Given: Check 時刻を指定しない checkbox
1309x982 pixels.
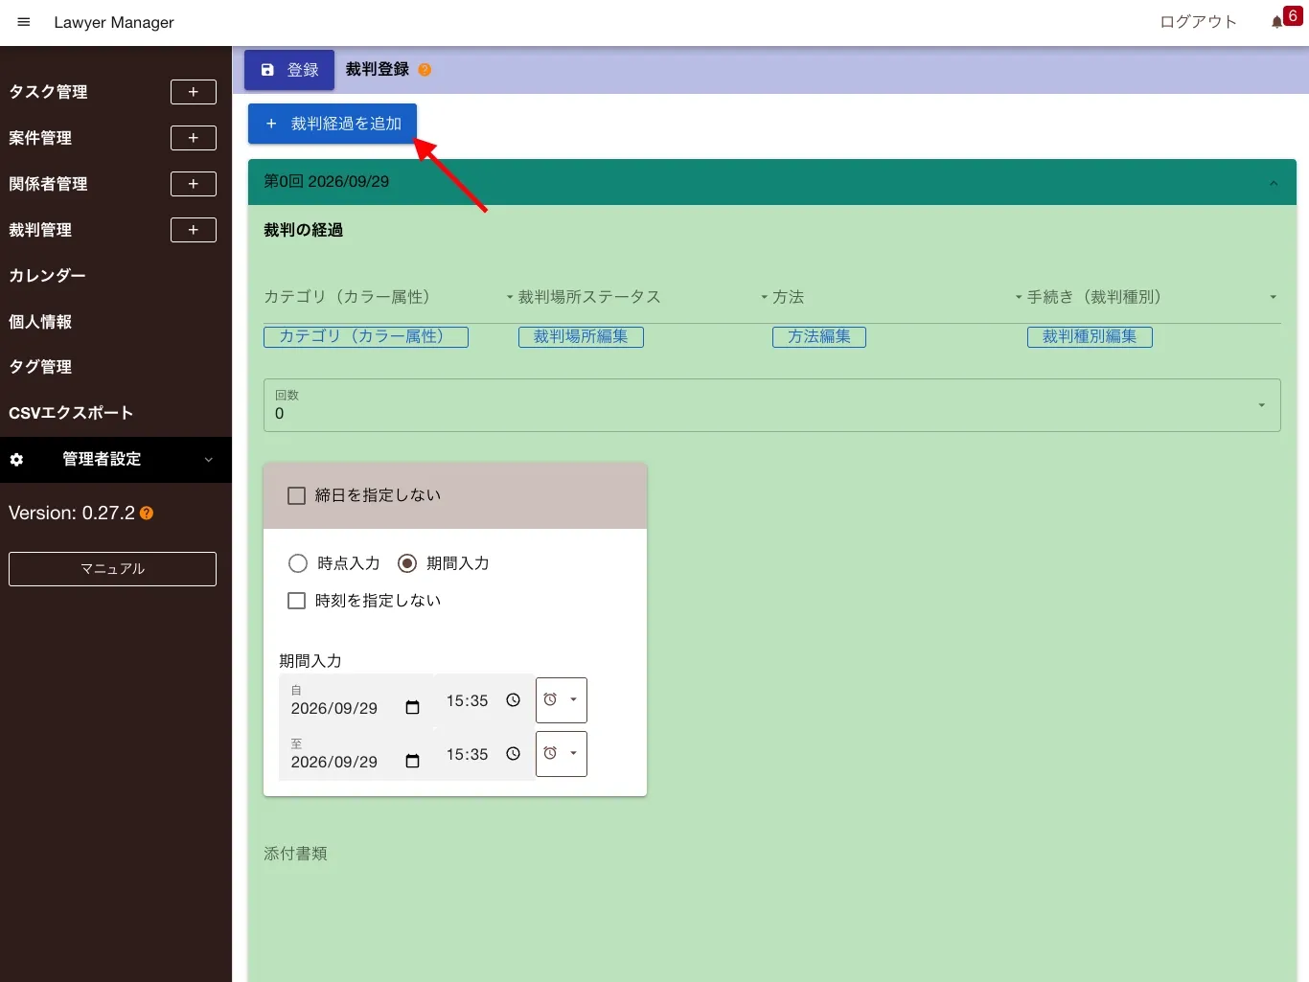Looking at the screenshot, I should [297, 601].
